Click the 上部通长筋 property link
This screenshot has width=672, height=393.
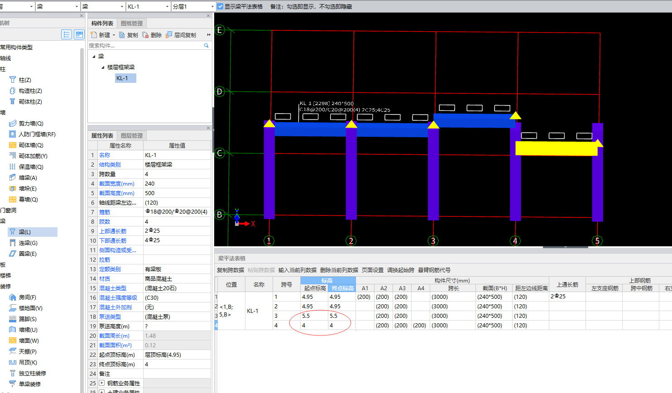[x=113, y=231]
